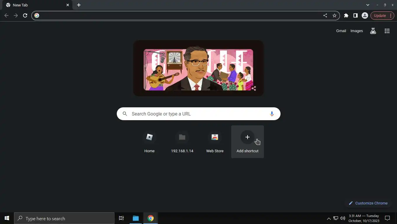Reload the page with the refresh icon

25,15
